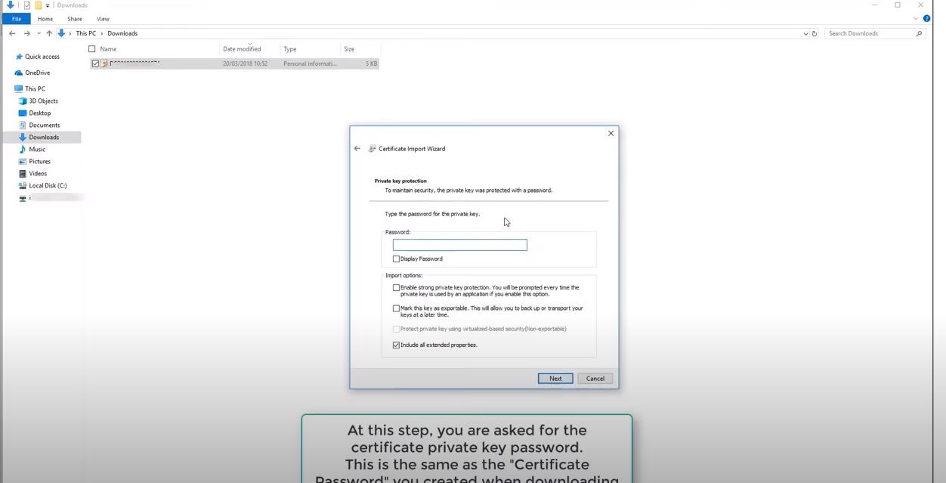The height and width of the screenshot is (483, 946).
Task: Switch to the View ribbon tab
Action: tap(103, 18)
